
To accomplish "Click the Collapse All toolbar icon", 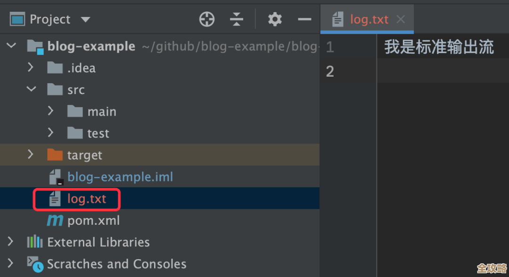I will (x=237, y=19).
